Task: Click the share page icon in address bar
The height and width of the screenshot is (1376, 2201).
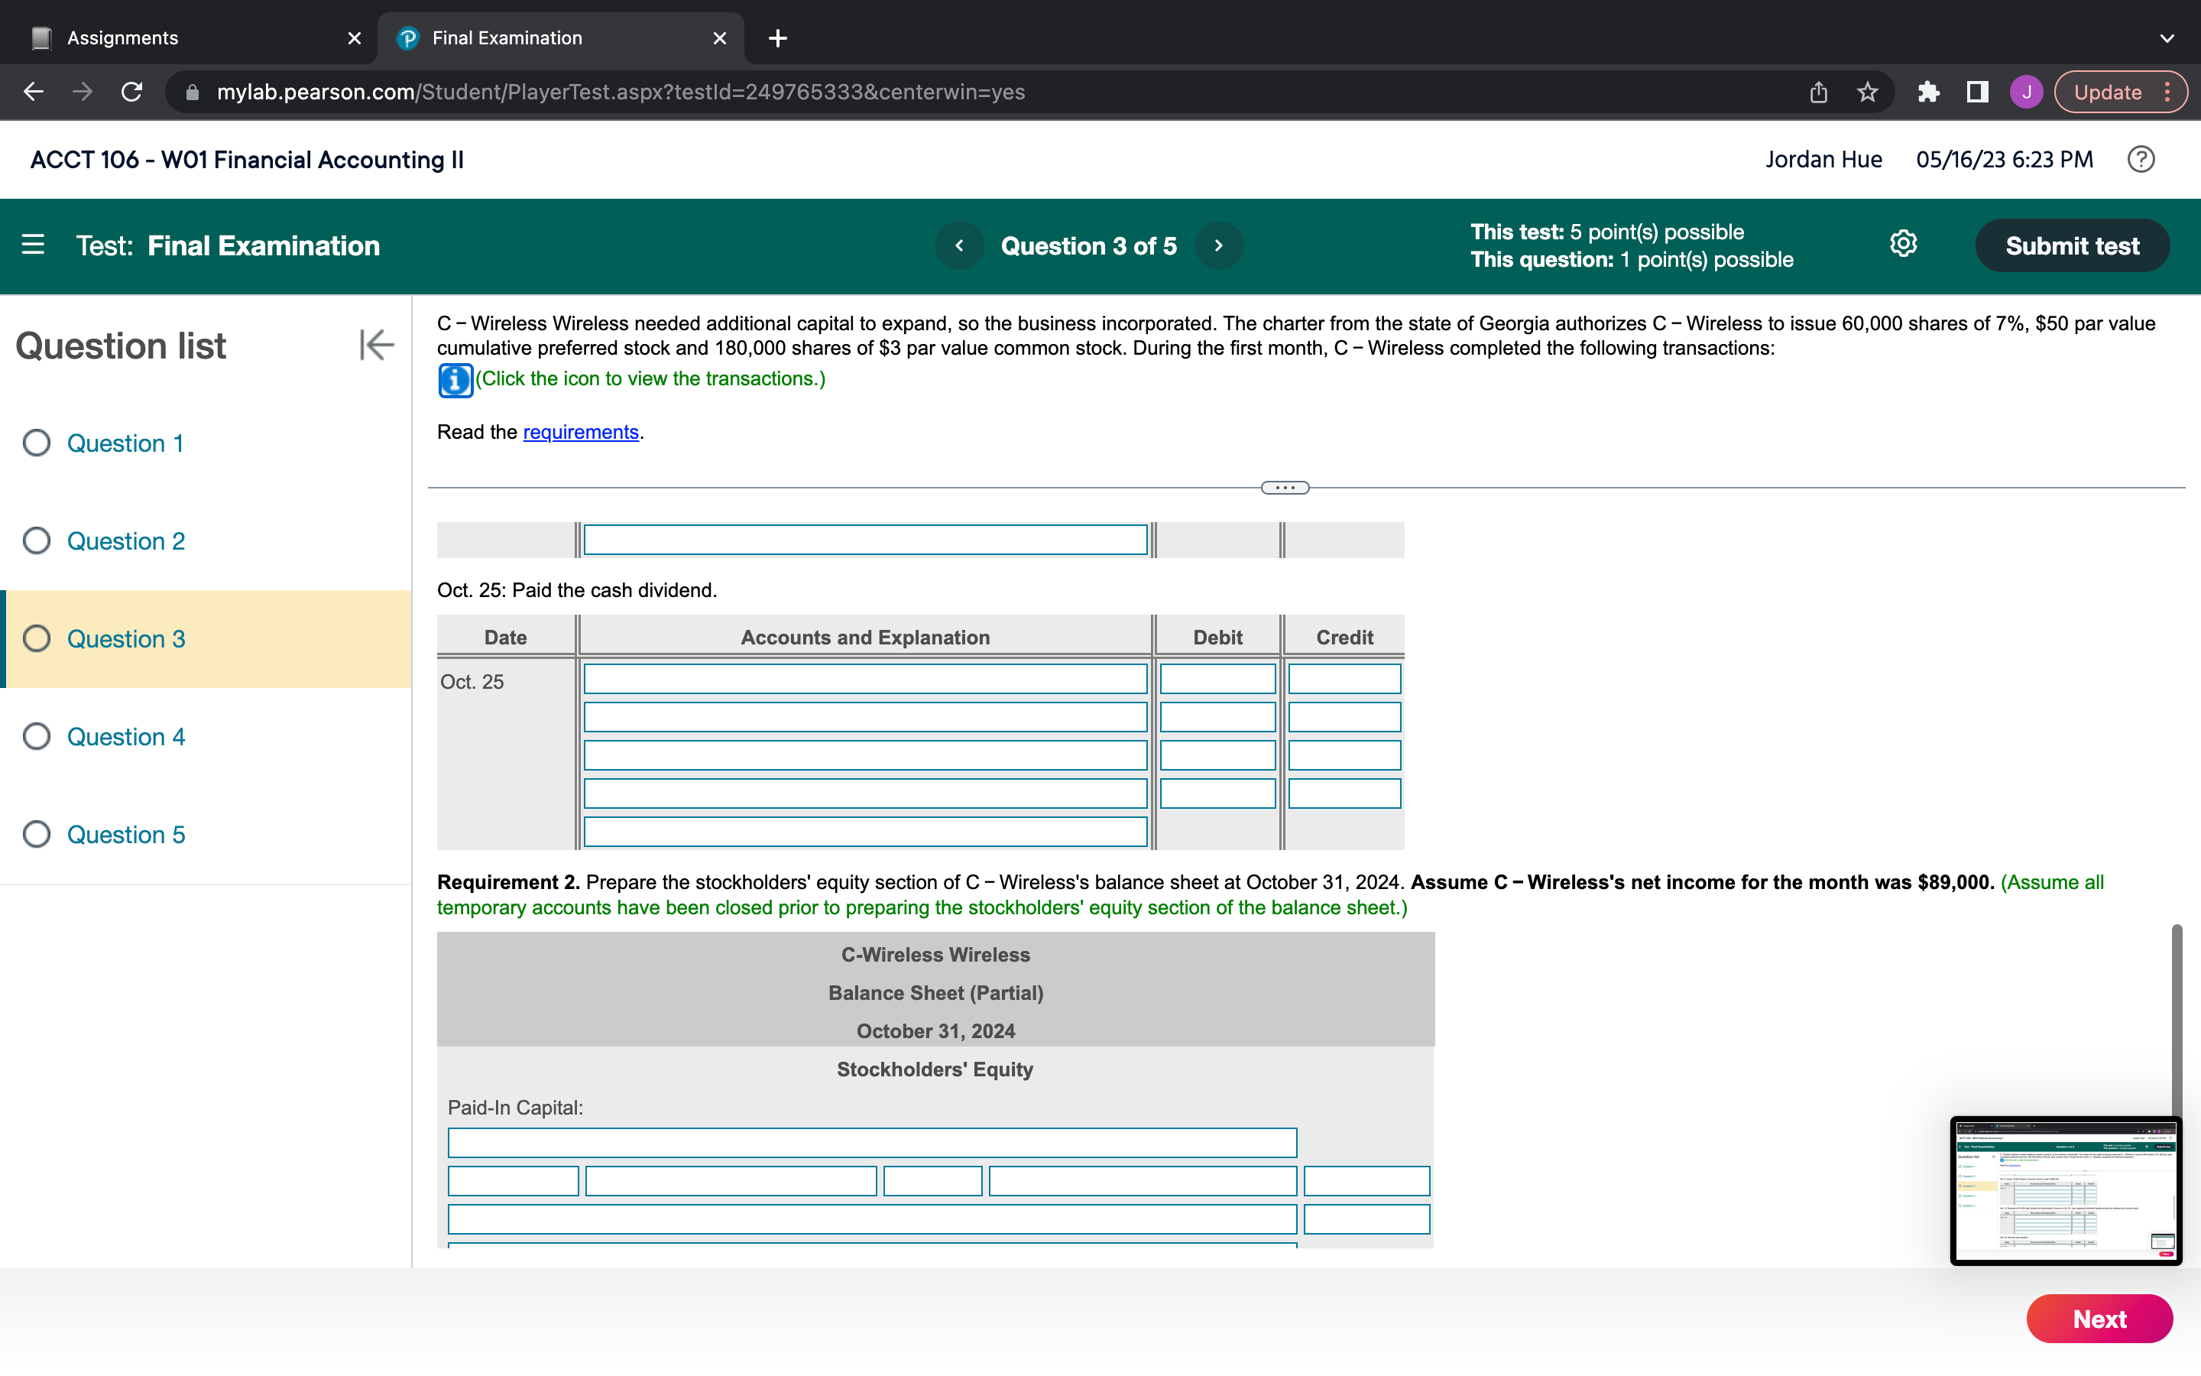Action: (1817, 92)
